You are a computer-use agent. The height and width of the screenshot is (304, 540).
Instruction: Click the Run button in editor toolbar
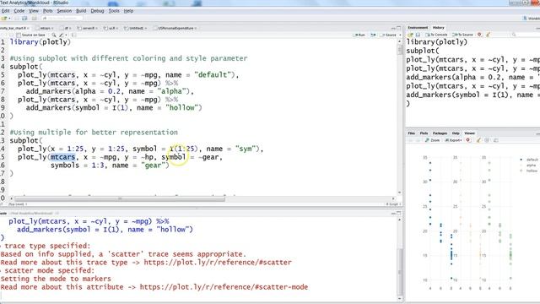[360, 35]
